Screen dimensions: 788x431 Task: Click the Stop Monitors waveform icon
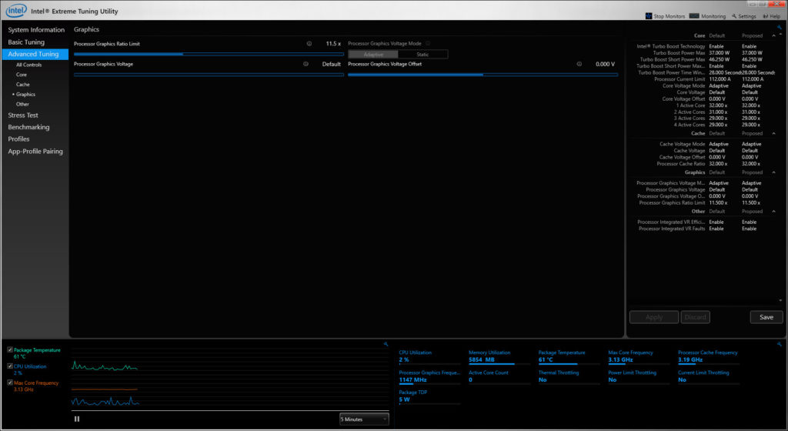[x=648, y=16]
